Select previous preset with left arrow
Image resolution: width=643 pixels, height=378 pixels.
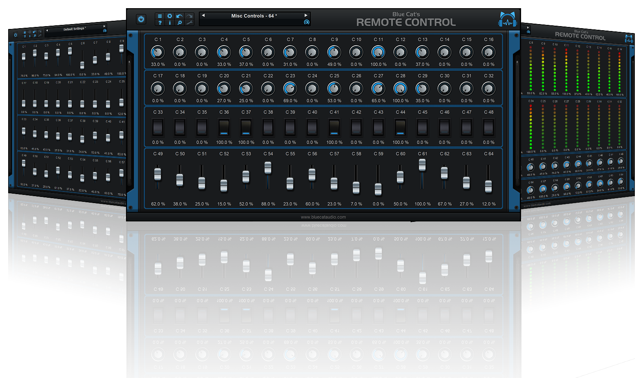[203, 15]
